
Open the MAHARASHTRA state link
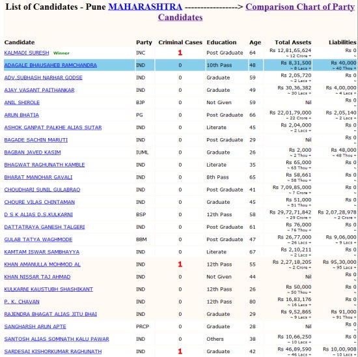point(145,7)
